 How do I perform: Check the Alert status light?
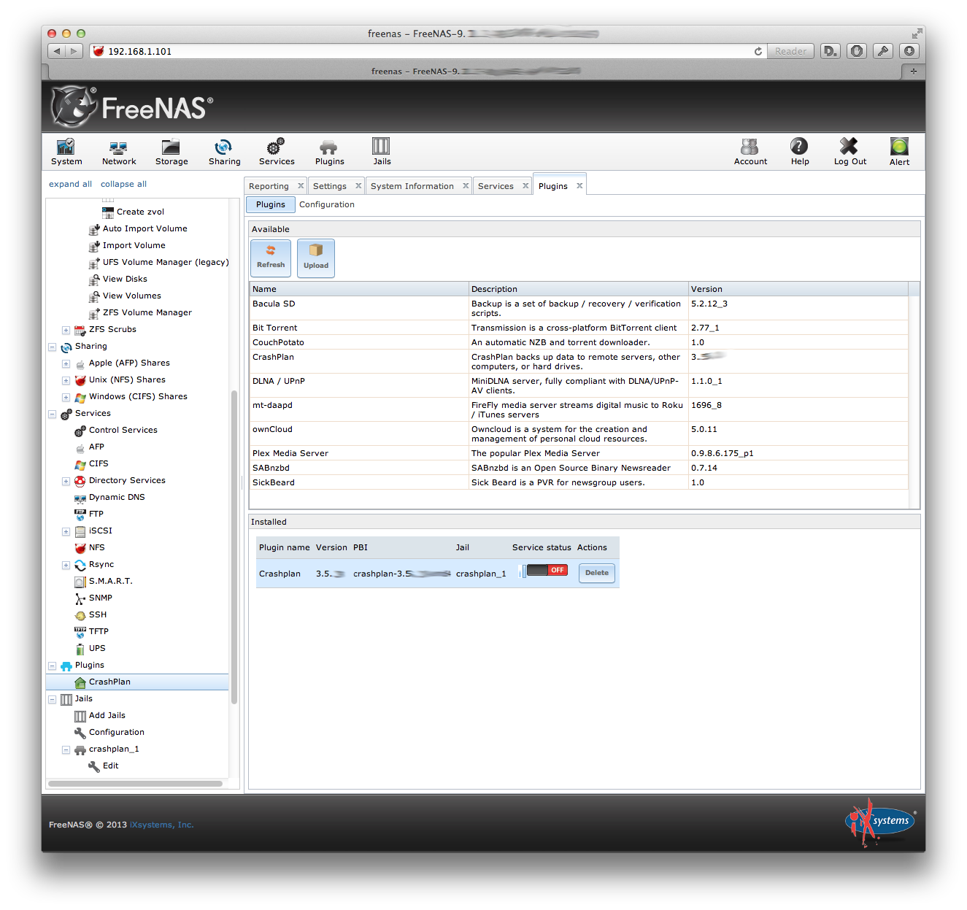[x=899, y=152]
